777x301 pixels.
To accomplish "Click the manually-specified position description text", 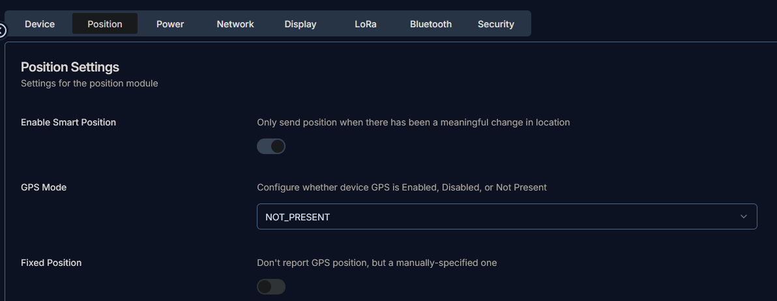I will click(377, 263).
